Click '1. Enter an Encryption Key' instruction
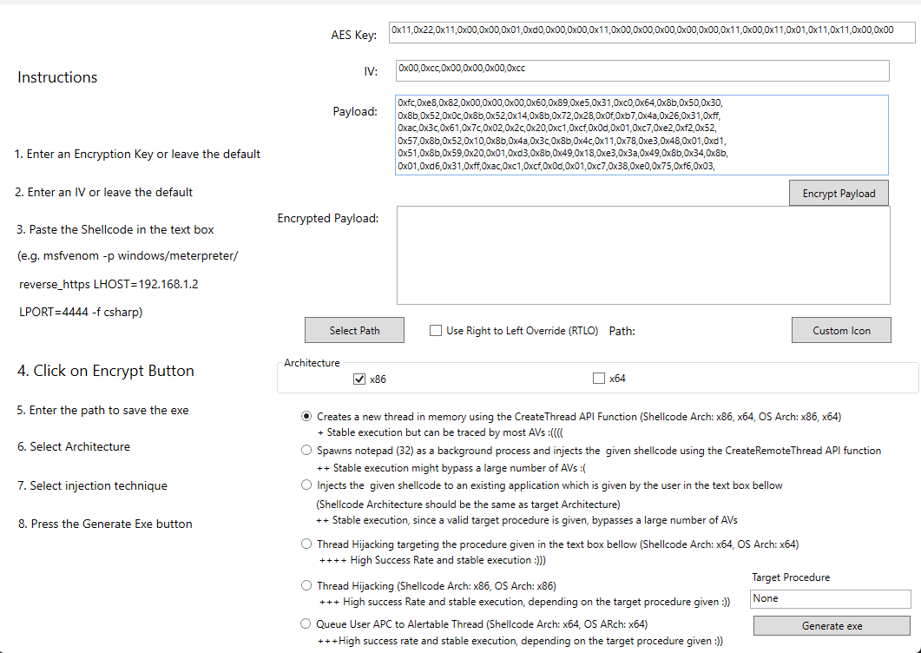 pyautogui.click(x=137, y=154)
